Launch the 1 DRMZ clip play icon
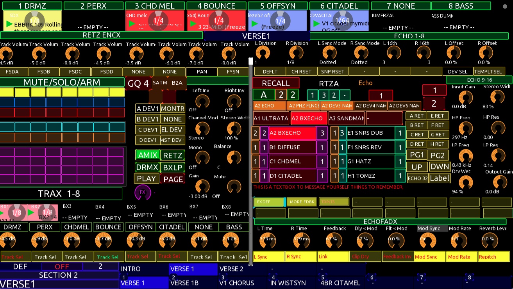This screenshot has width=513, height=289. click(x=9, y=24)
